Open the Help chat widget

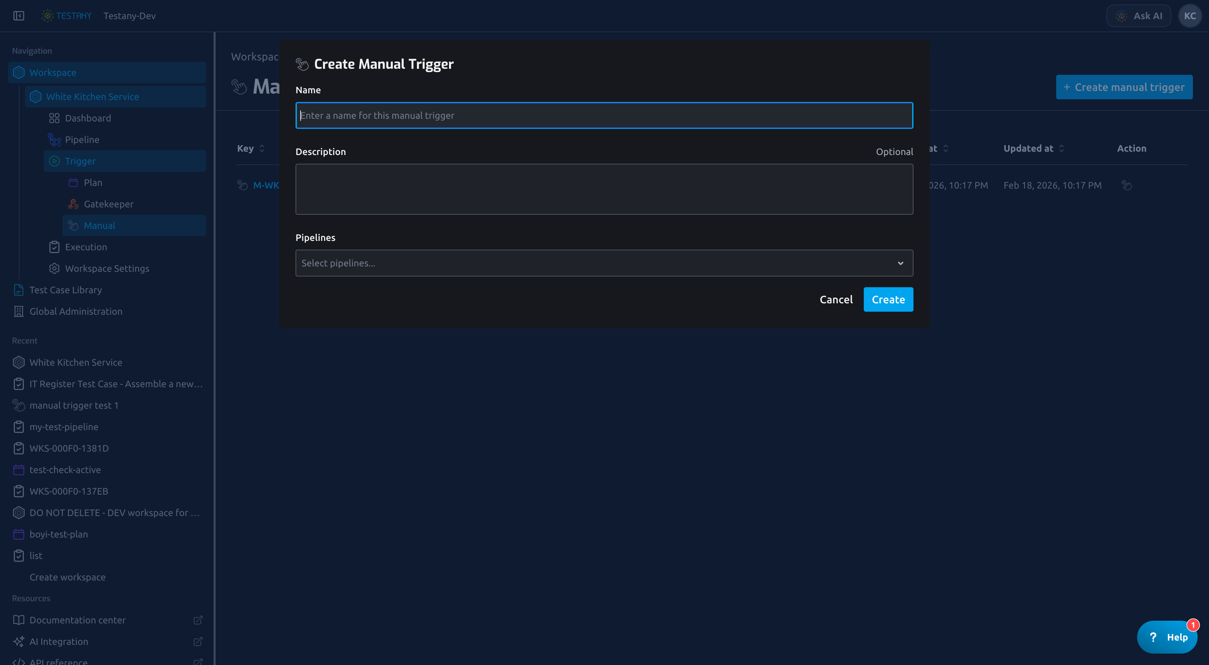[x=1167, y=637]
